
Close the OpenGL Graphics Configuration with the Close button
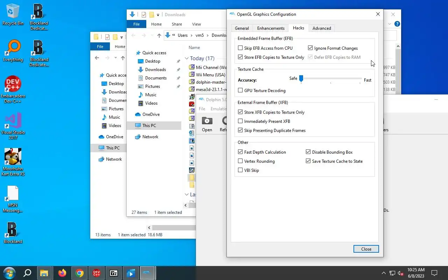pyautogui.click(x=366, y=249)
